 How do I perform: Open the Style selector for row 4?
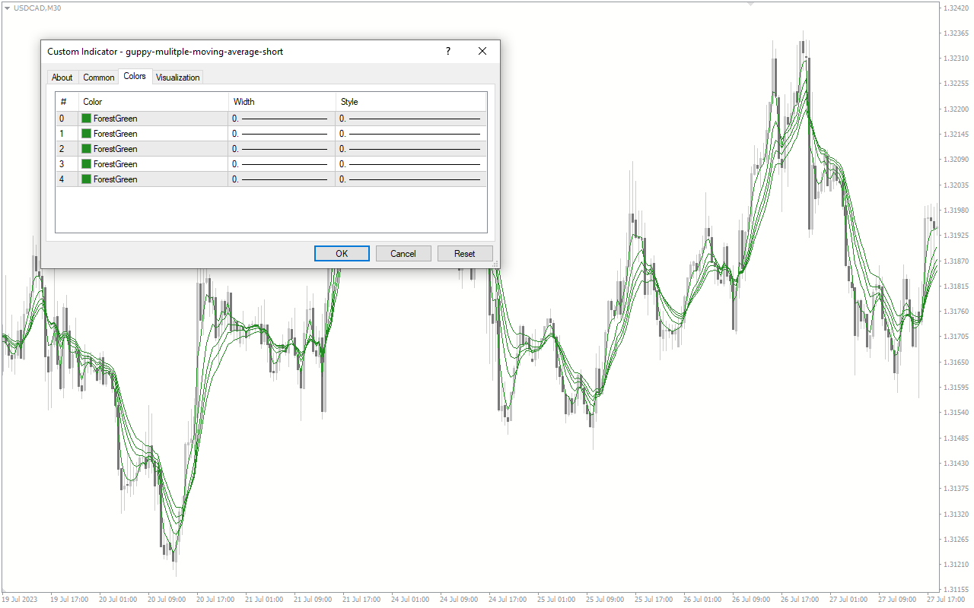[411, 179]
